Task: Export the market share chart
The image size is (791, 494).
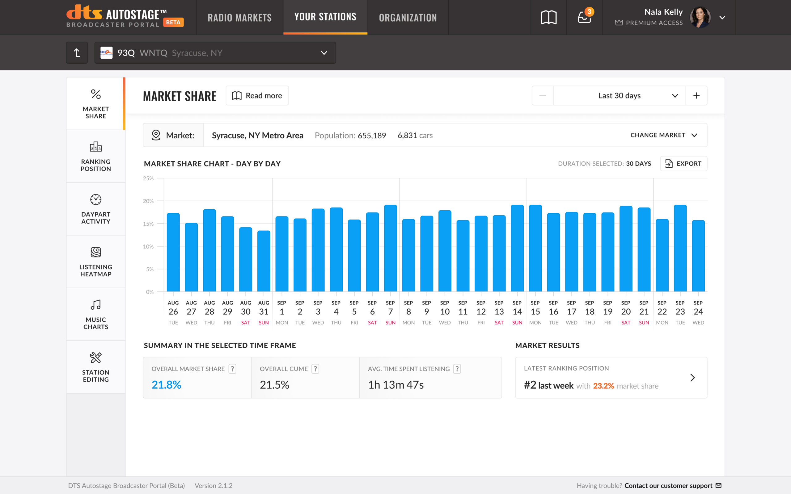Action: coord(683,164)
